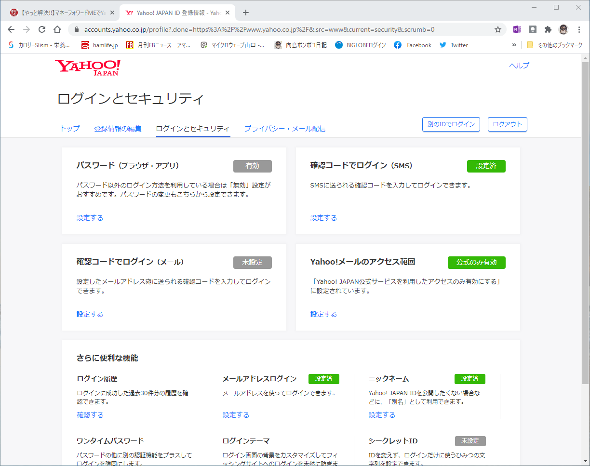Open the Chrome three-dot menu
The image size is (590, 466).
coord(579,29)
